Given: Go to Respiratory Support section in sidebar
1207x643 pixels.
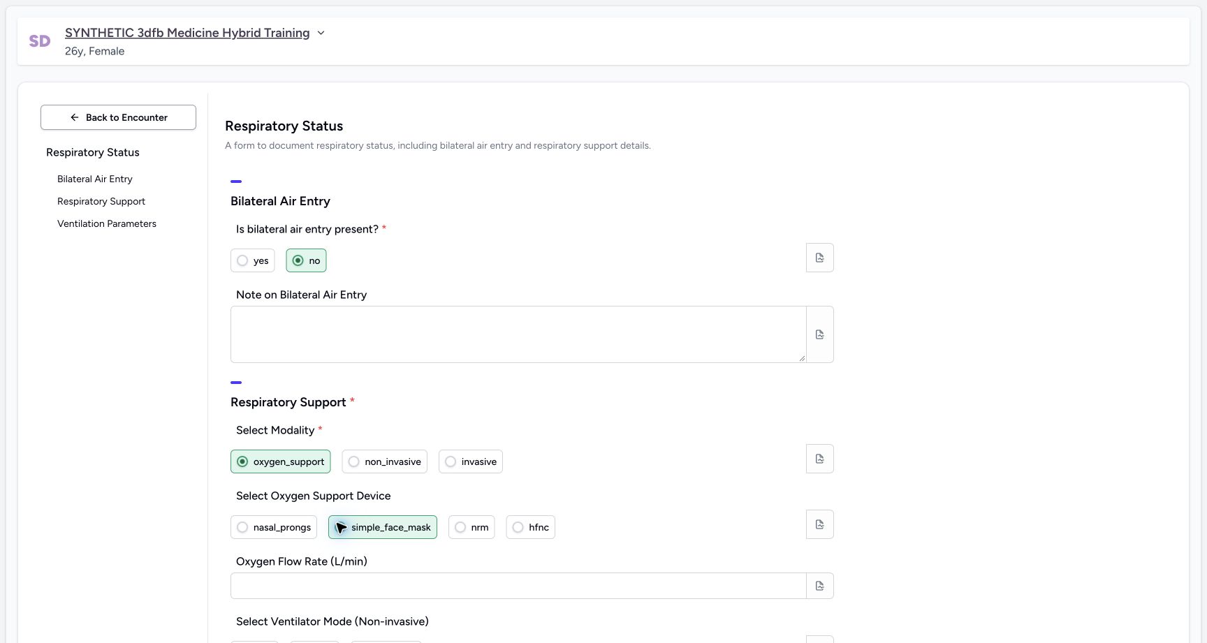Looking at the screenshot, I should [x=101, y=201].
